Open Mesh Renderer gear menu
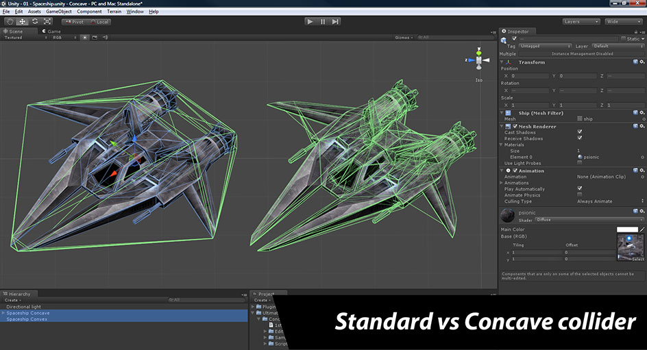This screenshot has height=350, width=647. tap(642, 126)
